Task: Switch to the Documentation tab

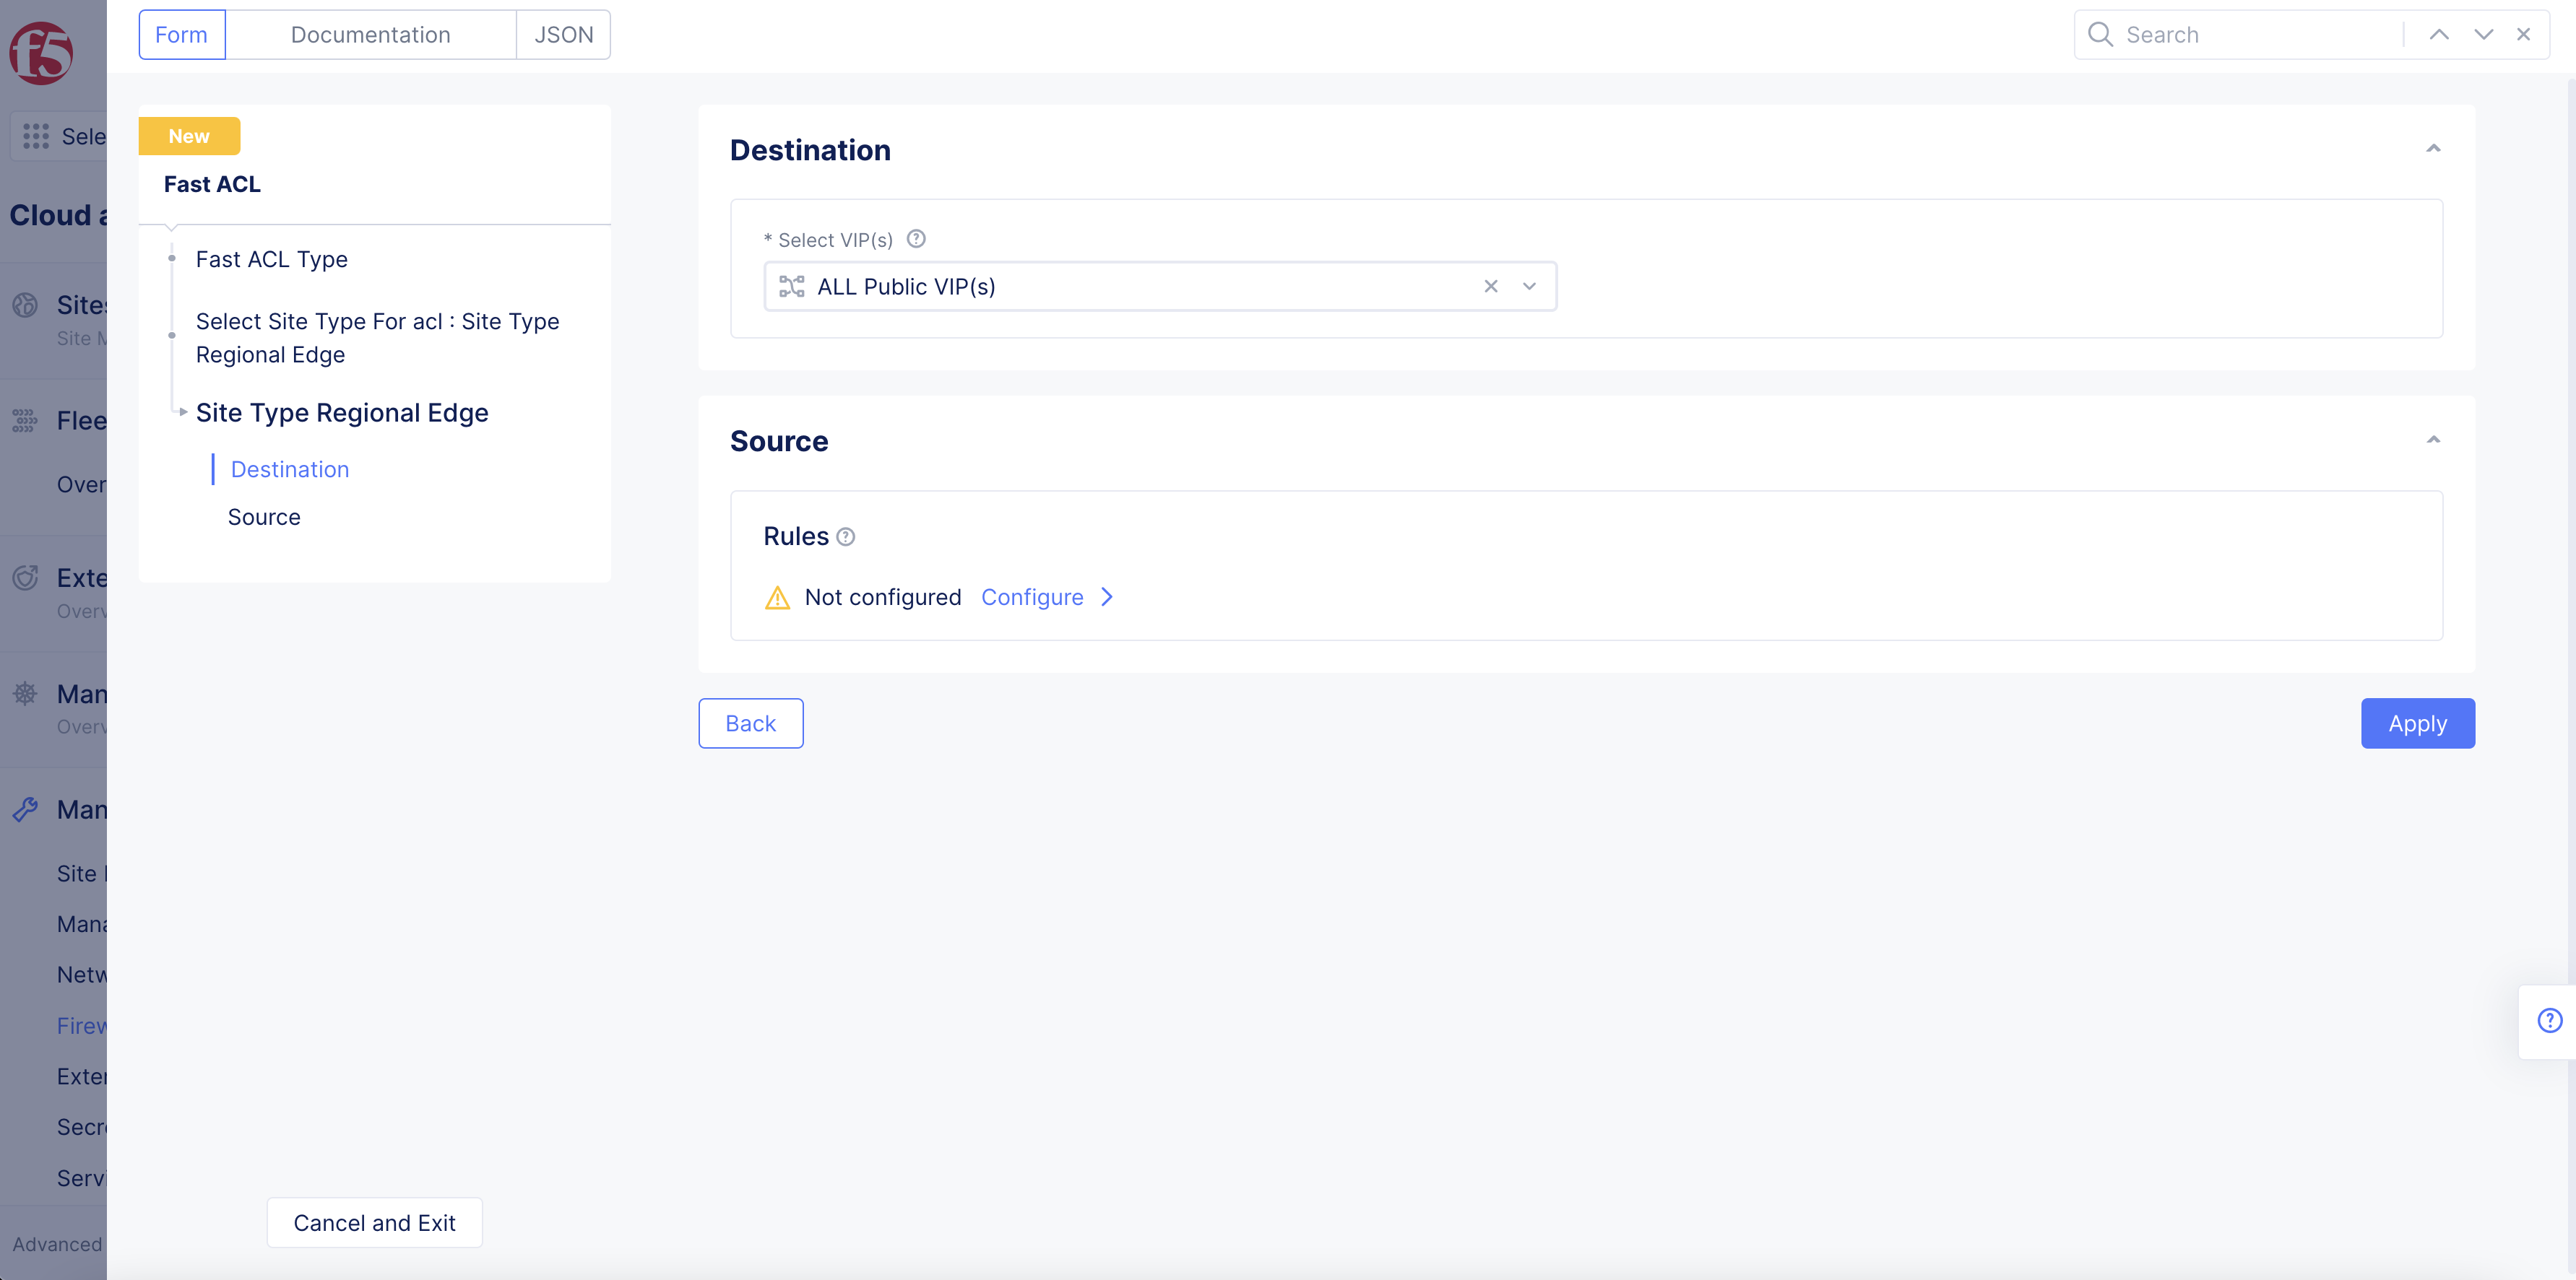Action: (370, 34)
